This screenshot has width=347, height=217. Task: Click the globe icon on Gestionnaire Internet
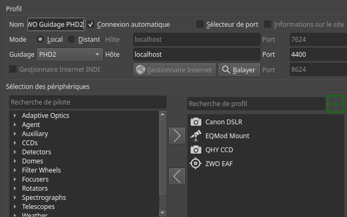pos(141,70)
